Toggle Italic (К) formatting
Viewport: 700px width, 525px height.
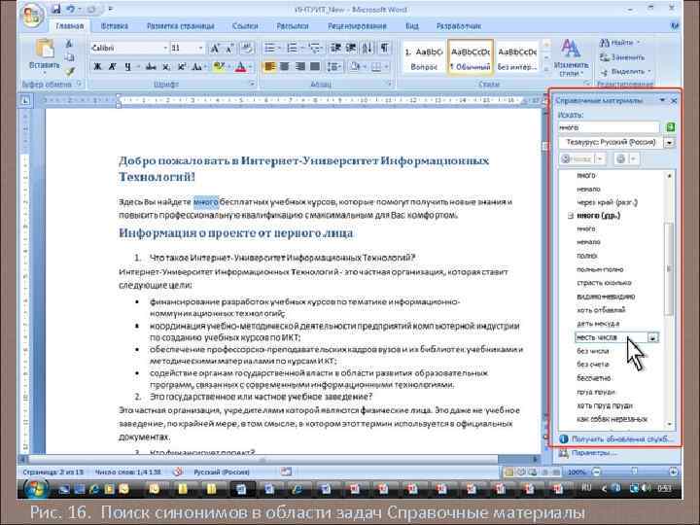113,67
